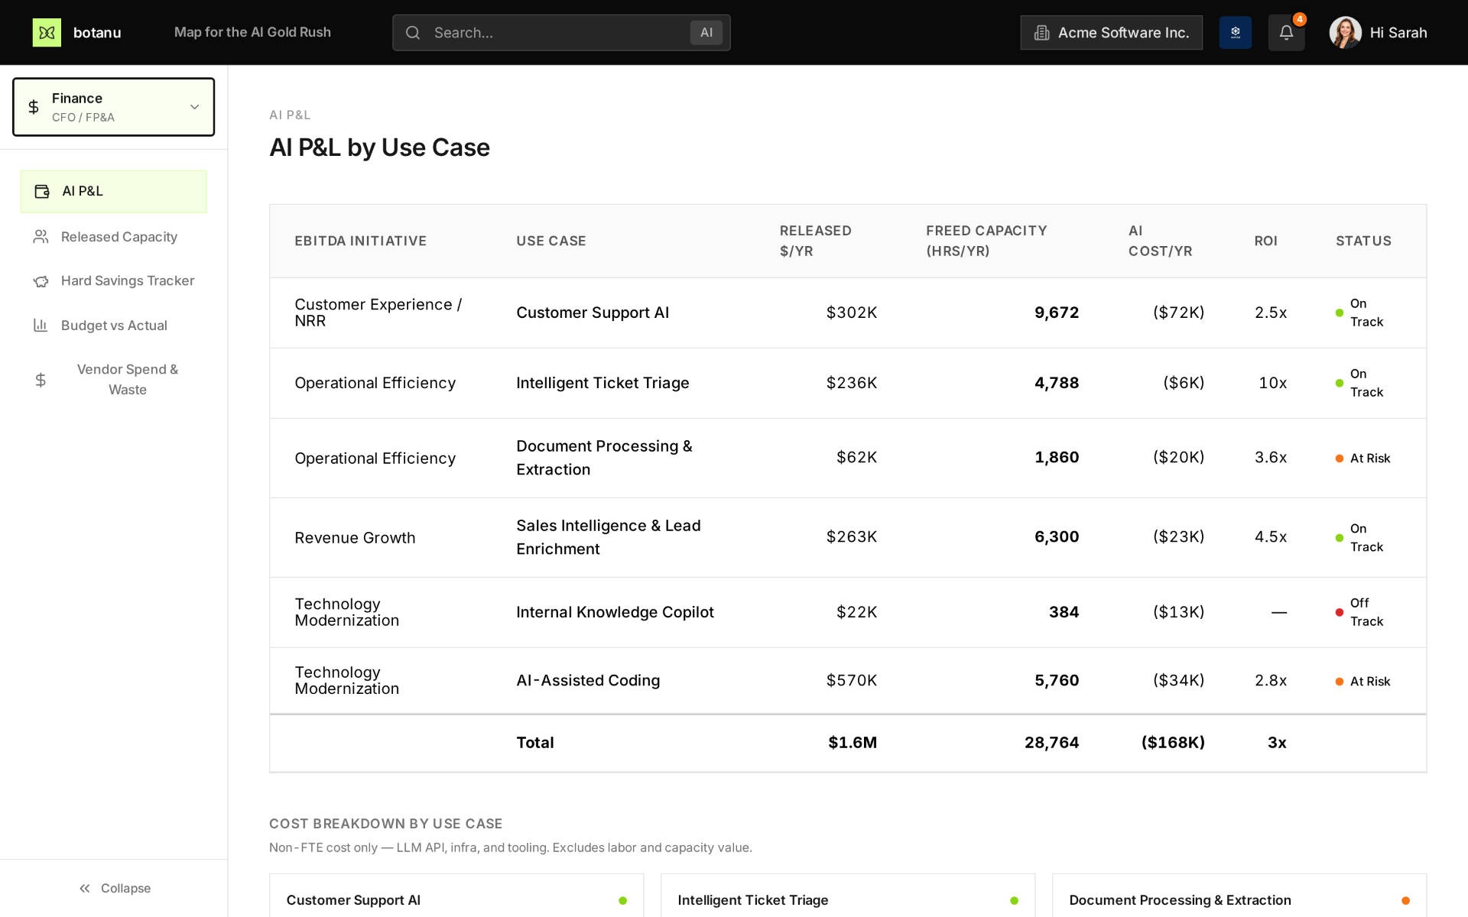Viewport: 1468px width, 917px height.
Task: Click the 9,672 freed capacity value
Action: pyautogui.click(x=1056, y=313)
